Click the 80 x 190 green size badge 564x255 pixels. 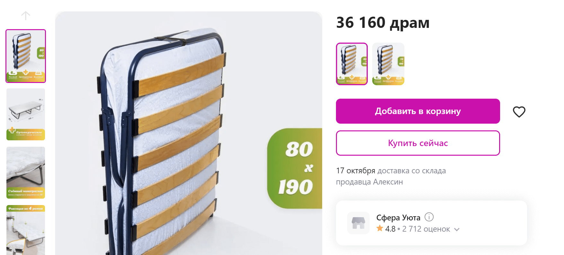pos(295,169)
